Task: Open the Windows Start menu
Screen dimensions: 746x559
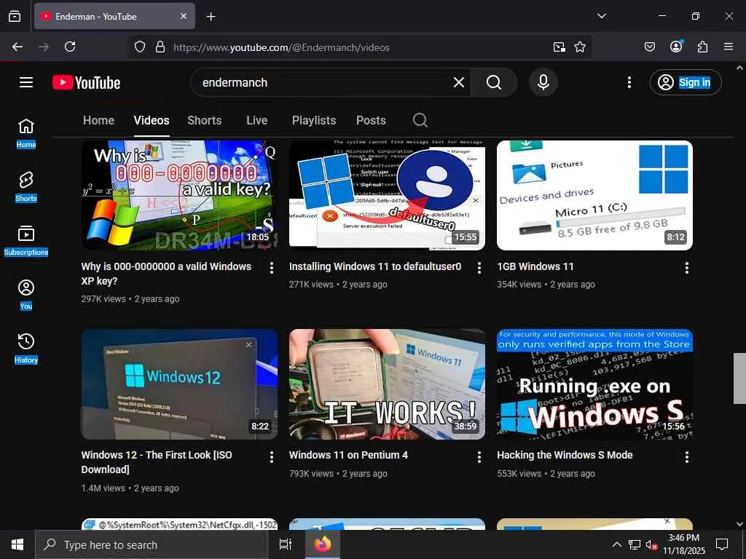Action: point(17,544)
